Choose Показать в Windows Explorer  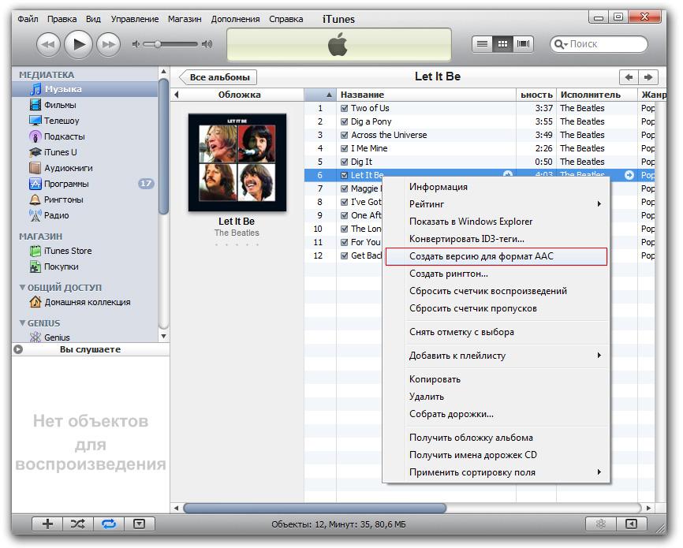coord(496,222)
